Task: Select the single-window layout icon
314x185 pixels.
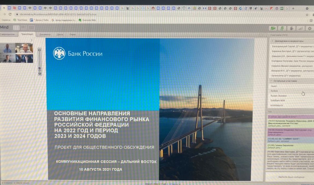Action: pyautogui.click(x=31, y=28)
